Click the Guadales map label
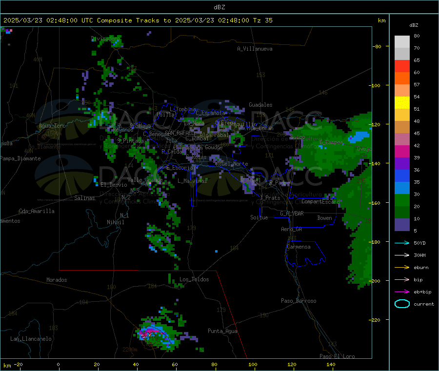The height and width of the screenshot is (371, 439). [260, 105]
